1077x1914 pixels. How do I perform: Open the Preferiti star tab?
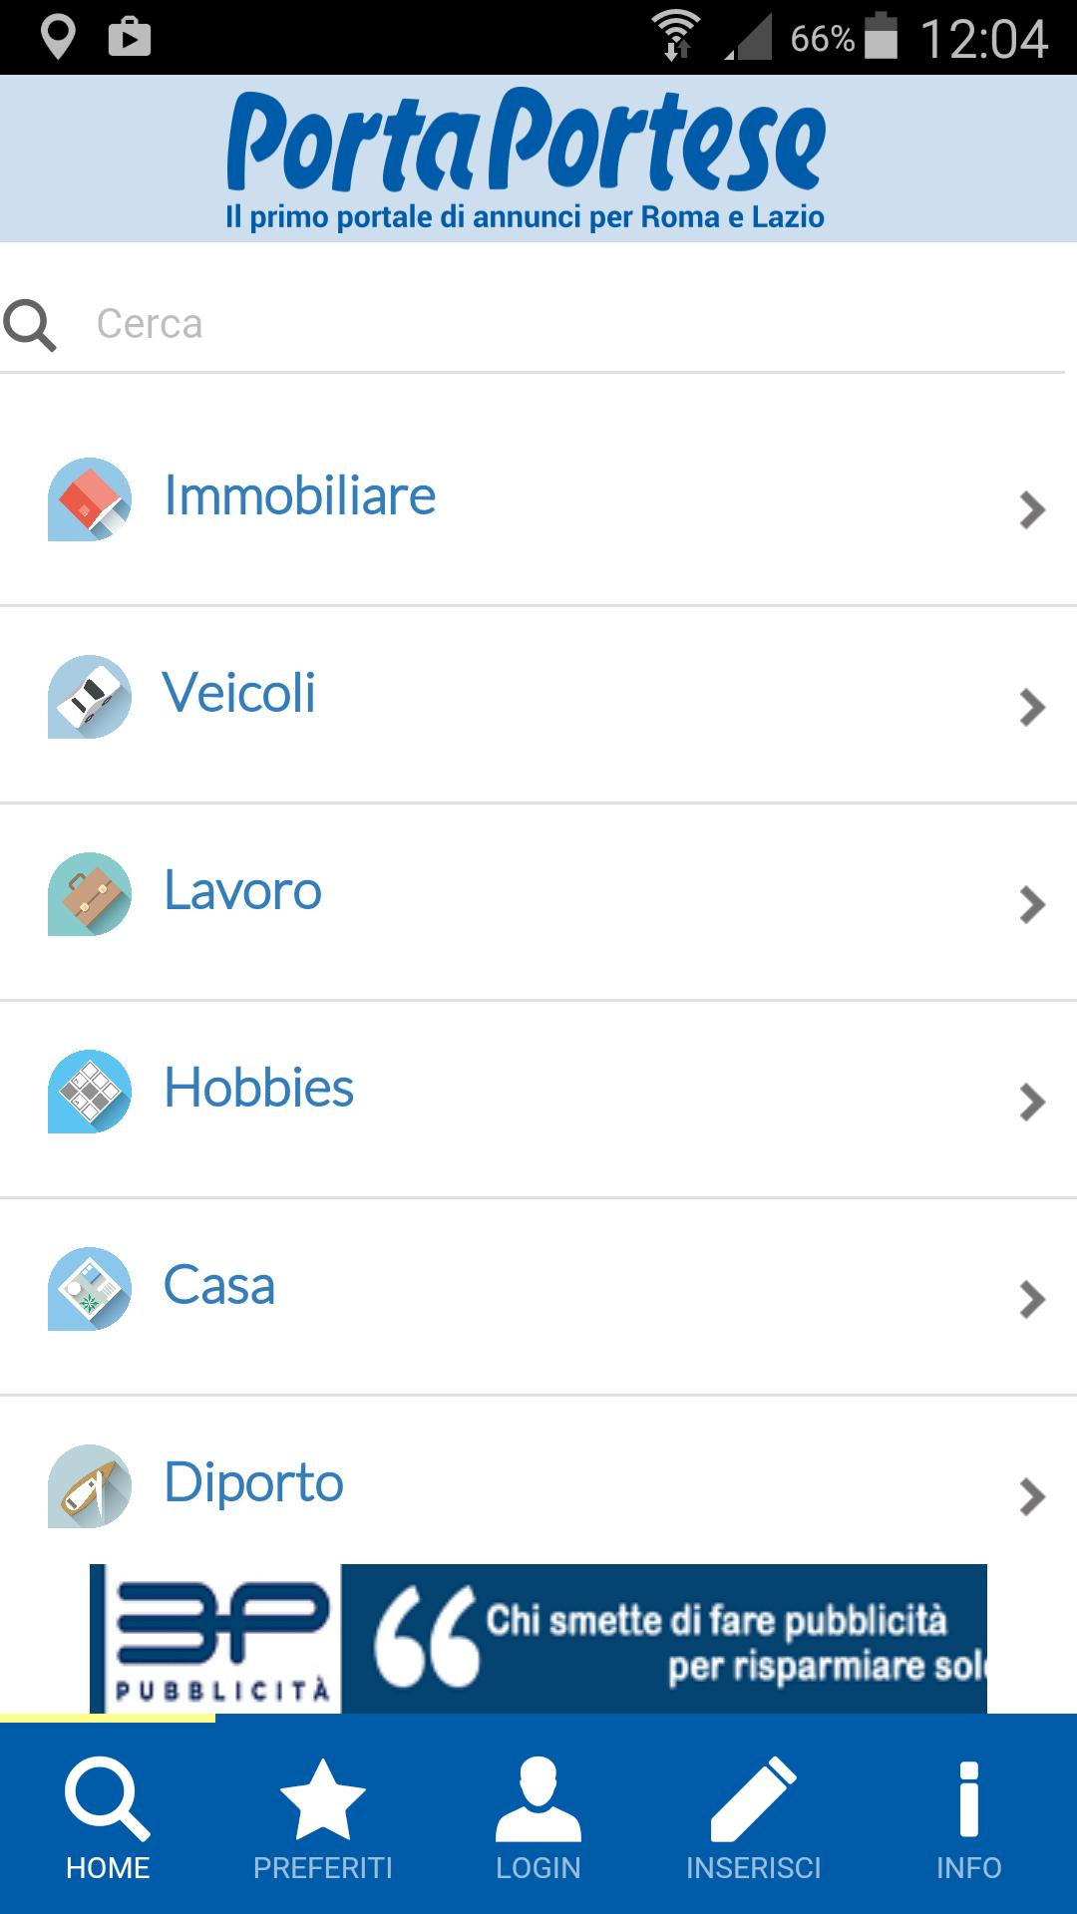point(322,1818)
